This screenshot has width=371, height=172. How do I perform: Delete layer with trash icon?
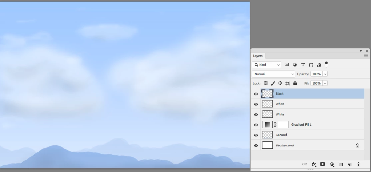[x=358, y=164]
